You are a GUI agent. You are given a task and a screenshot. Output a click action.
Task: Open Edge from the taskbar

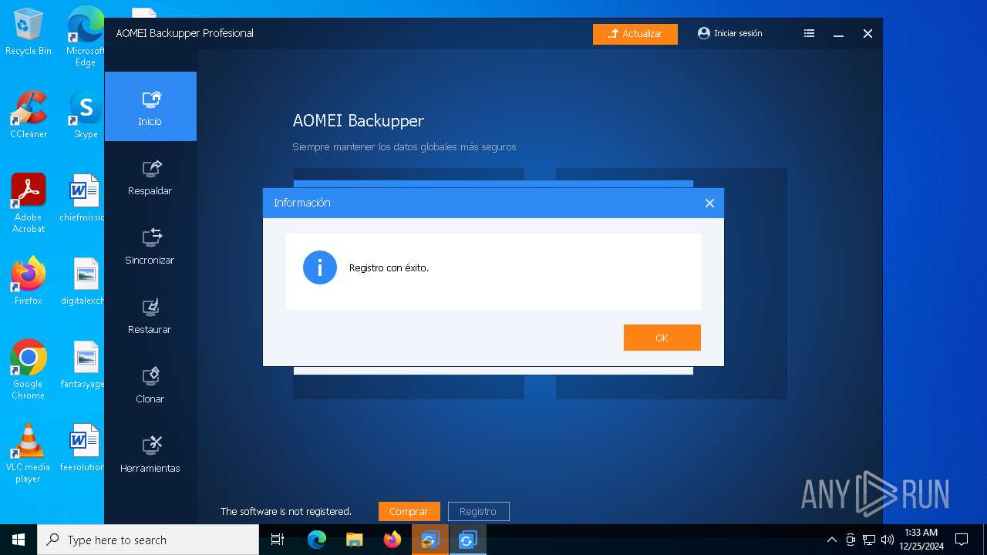[x=317, y=540]
